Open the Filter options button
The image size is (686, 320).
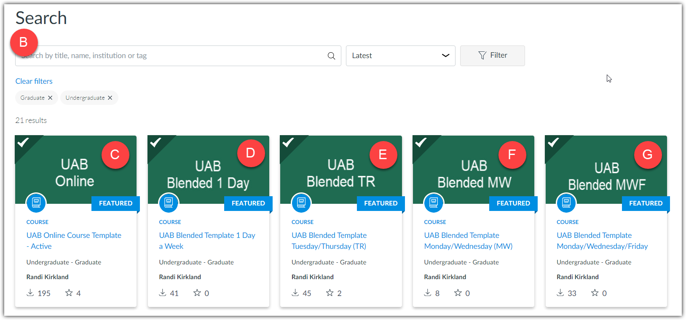point(492,56)
